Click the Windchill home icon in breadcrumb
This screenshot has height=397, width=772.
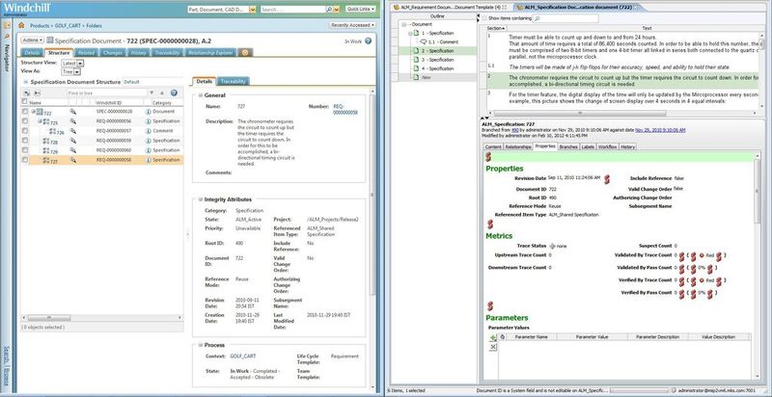(x=21, y=25)
